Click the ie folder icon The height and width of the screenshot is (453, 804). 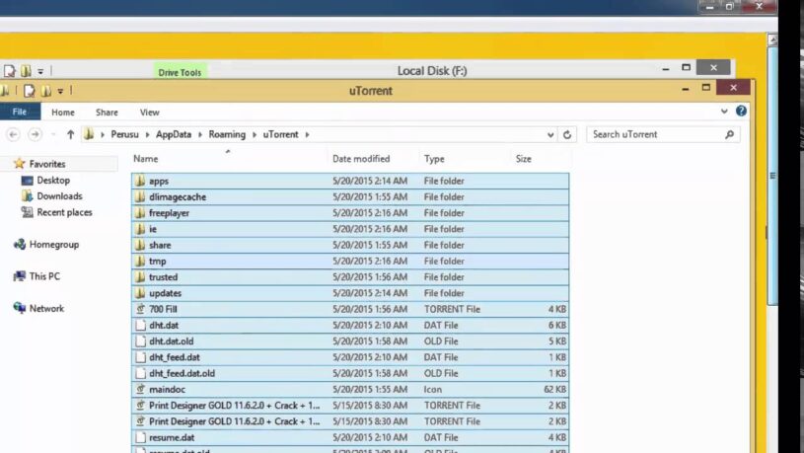click(140, 229)
